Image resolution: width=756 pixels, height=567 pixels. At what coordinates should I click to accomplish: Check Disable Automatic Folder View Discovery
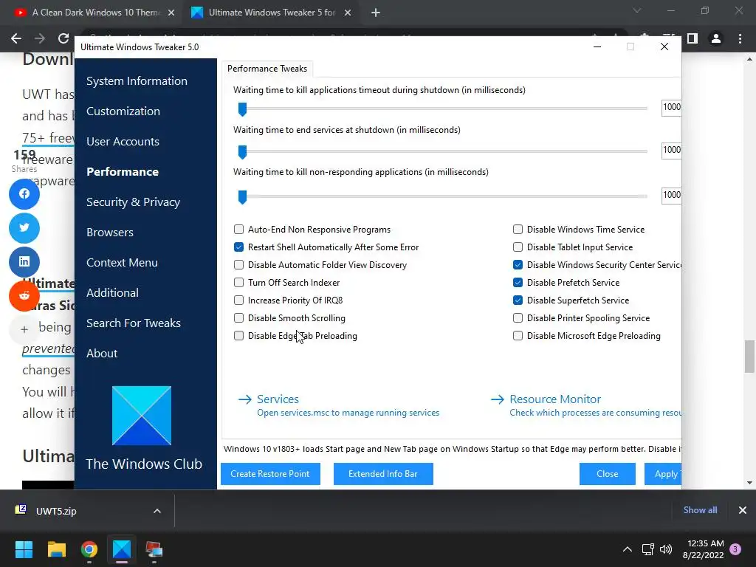point(238,265)
